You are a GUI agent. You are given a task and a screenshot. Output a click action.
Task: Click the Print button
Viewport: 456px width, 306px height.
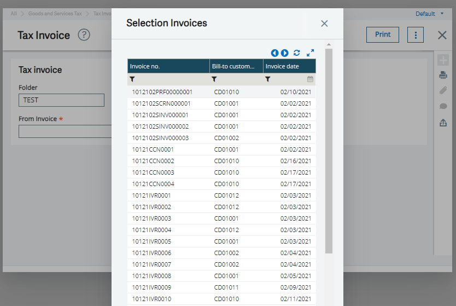pyautogui.click(x=382, y=35)
